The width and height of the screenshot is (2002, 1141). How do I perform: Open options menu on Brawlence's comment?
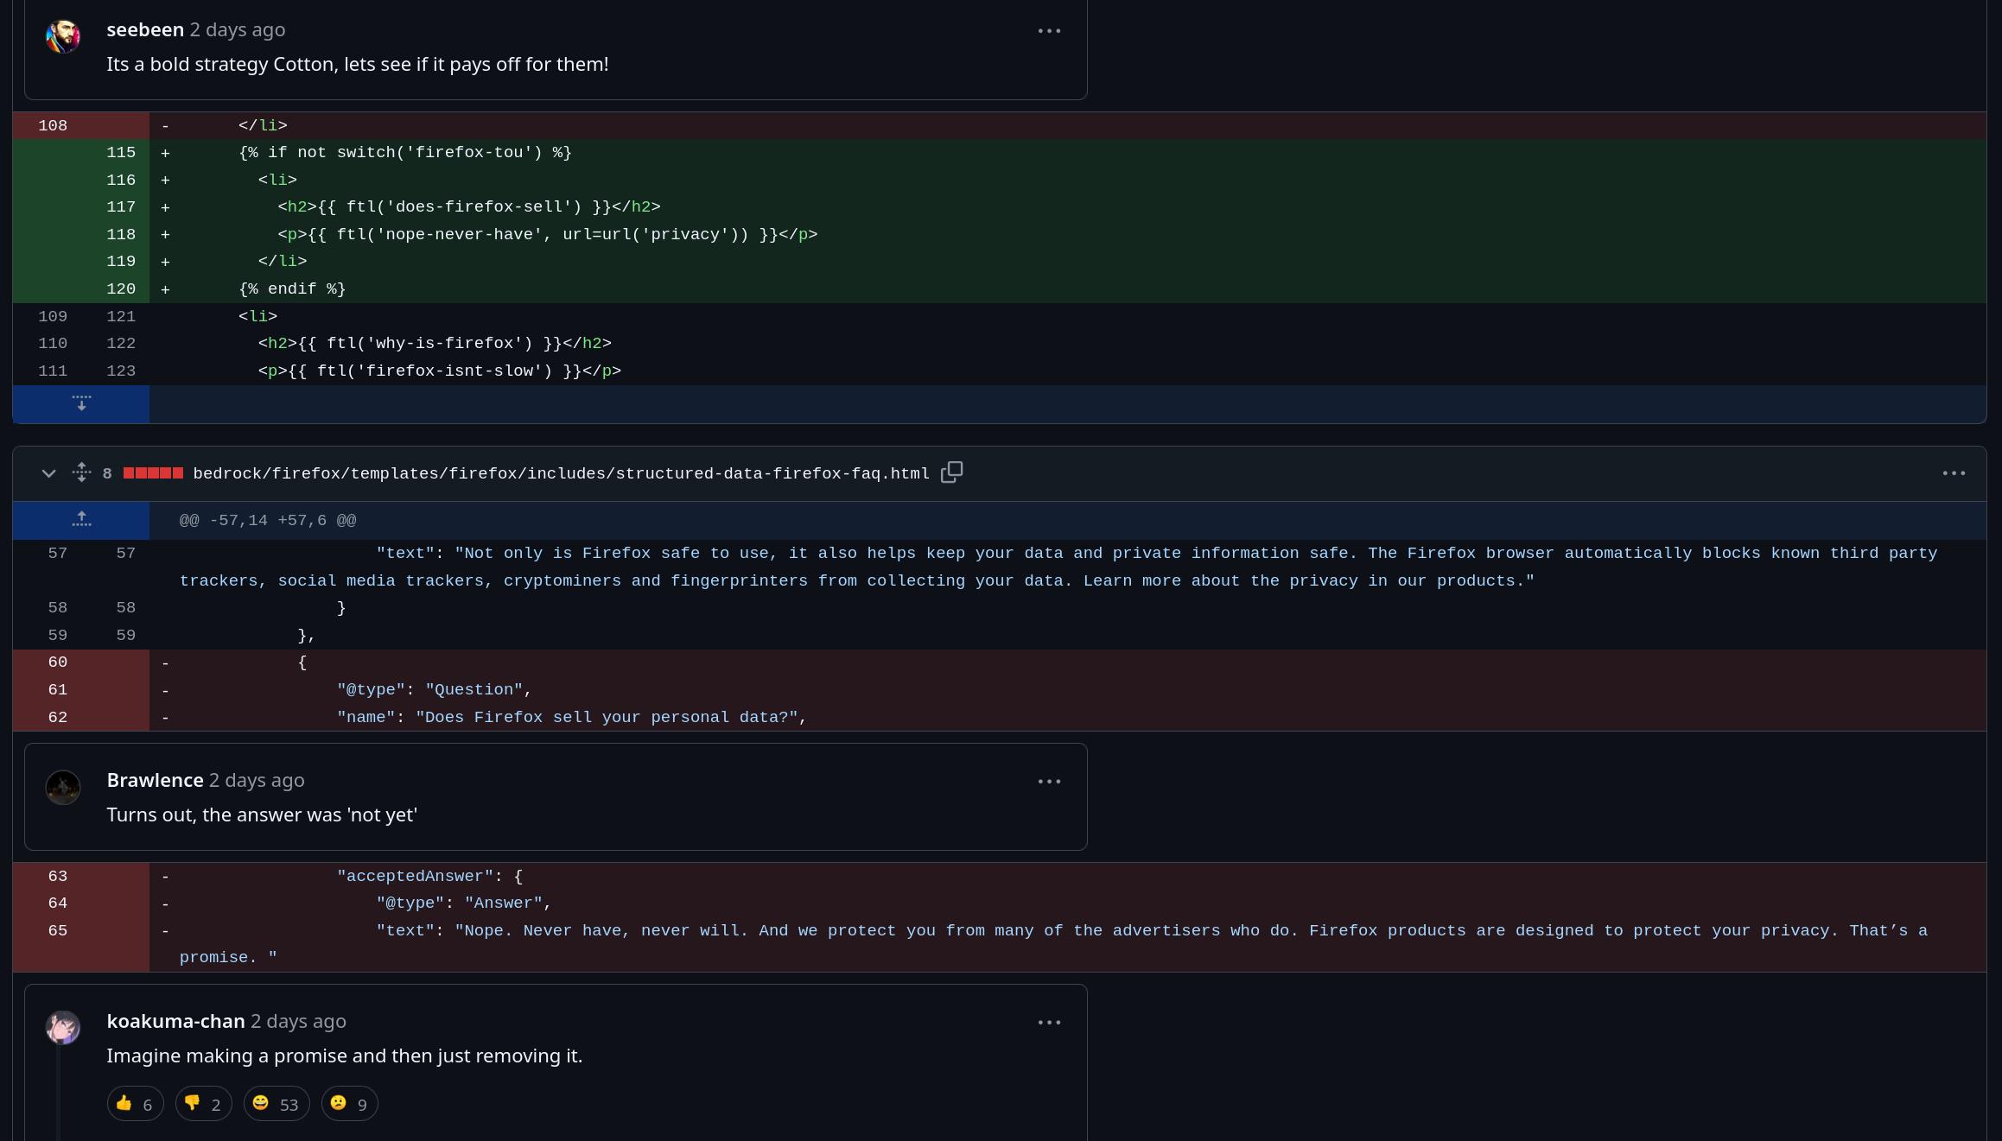tap(1049, 782)
